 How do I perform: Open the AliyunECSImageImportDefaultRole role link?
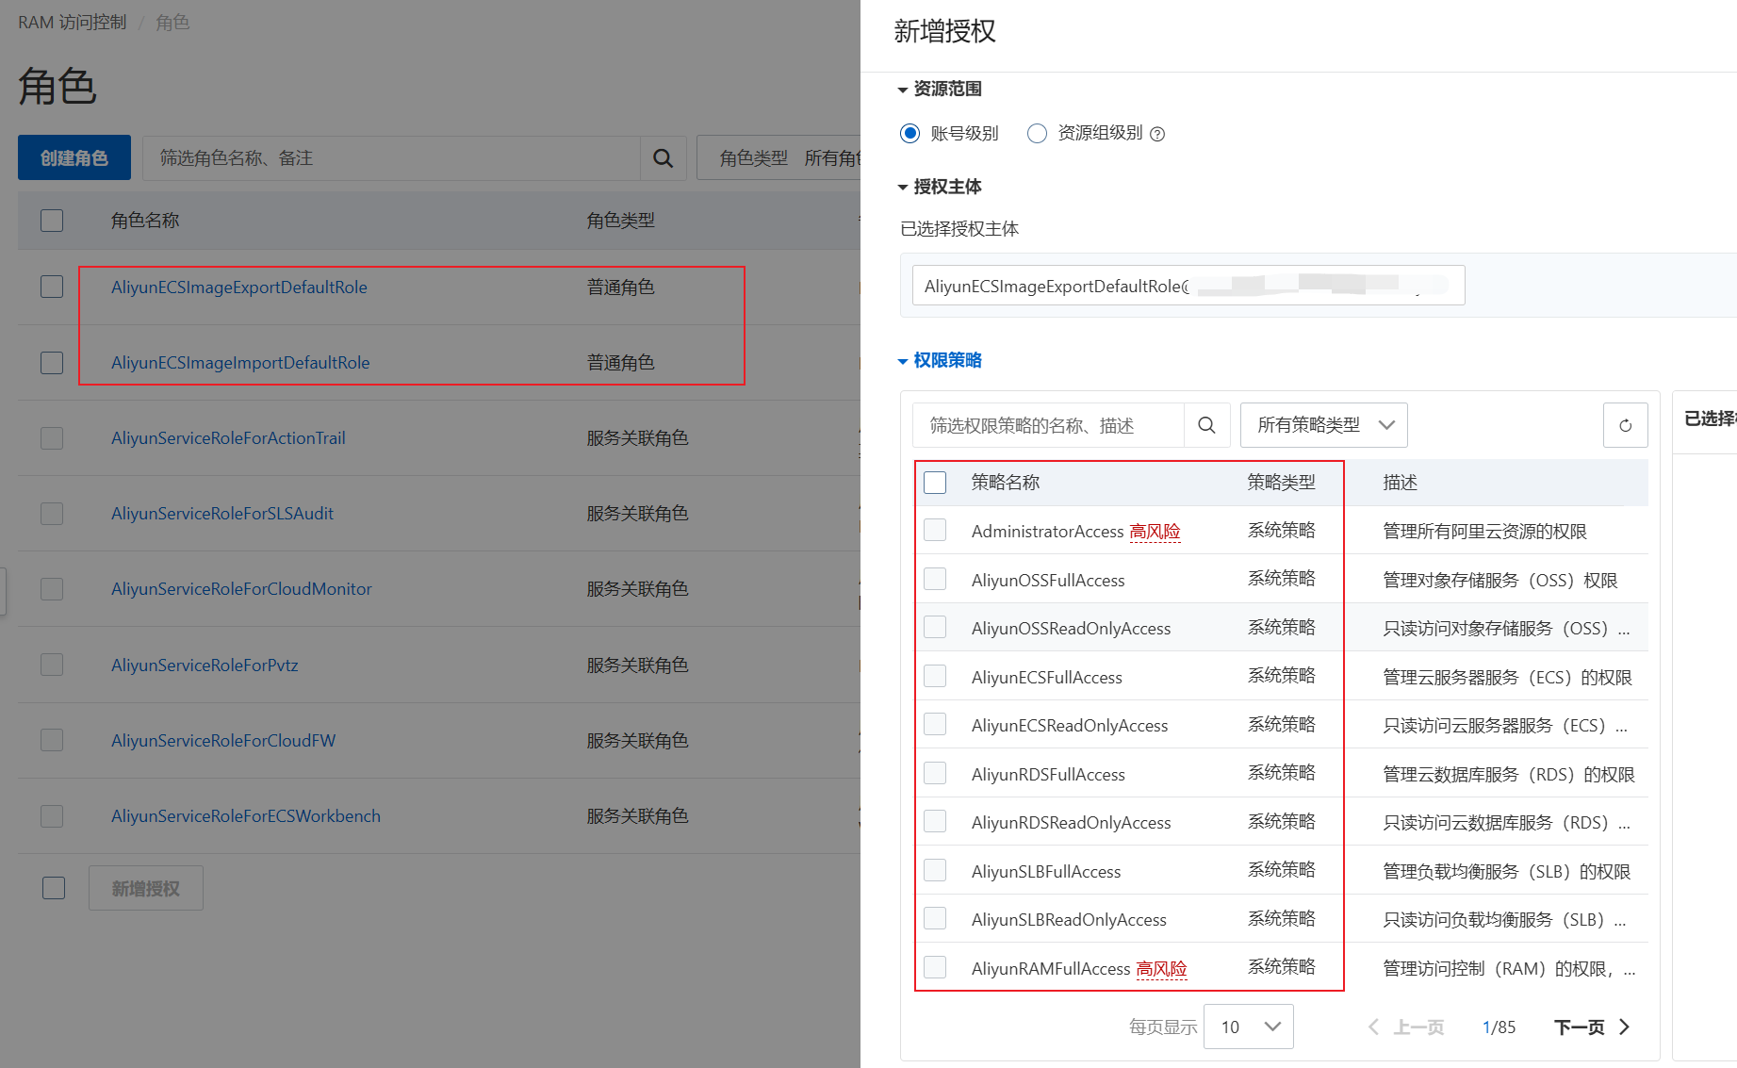(240, 363)
